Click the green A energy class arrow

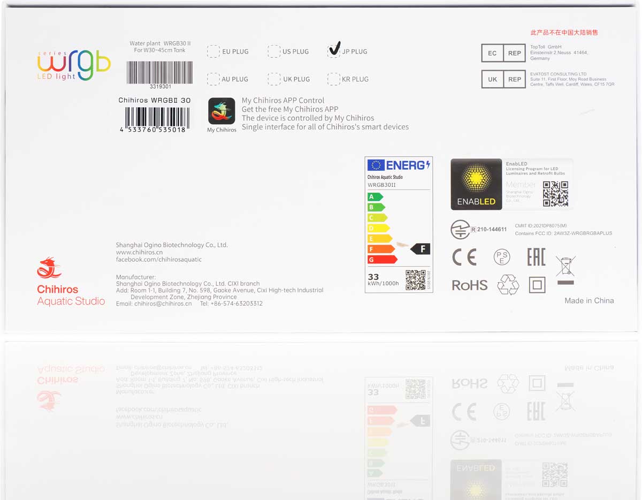[375, 197]
